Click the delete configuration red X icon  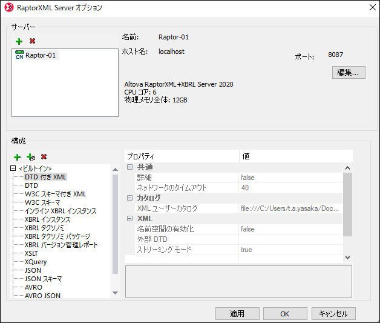tap(44, 157)
